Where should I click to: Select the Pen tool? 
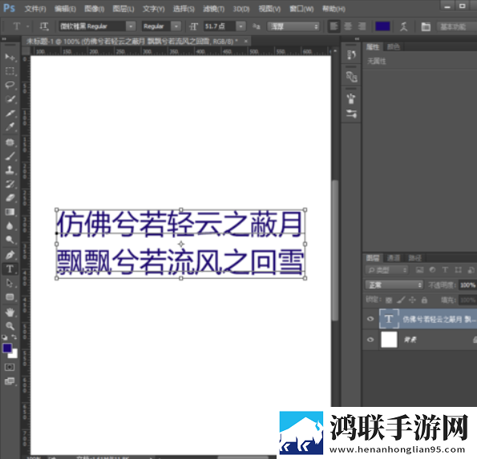coord(10,255)
